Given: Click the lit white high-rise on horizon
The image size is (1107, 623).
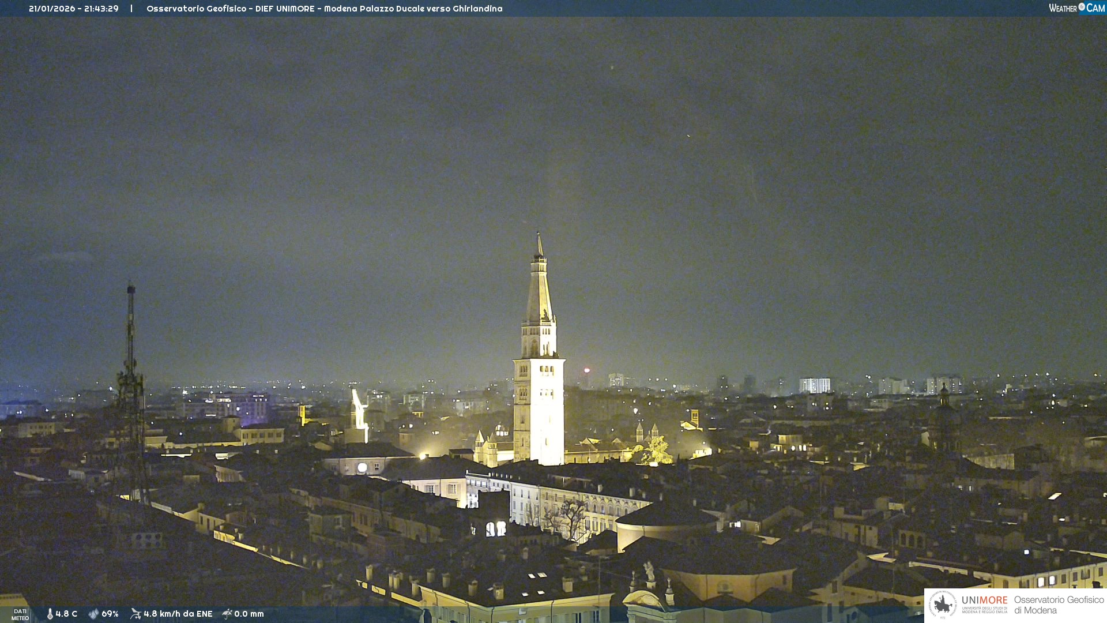Looking at the screenshot, I should coord(814,385).
